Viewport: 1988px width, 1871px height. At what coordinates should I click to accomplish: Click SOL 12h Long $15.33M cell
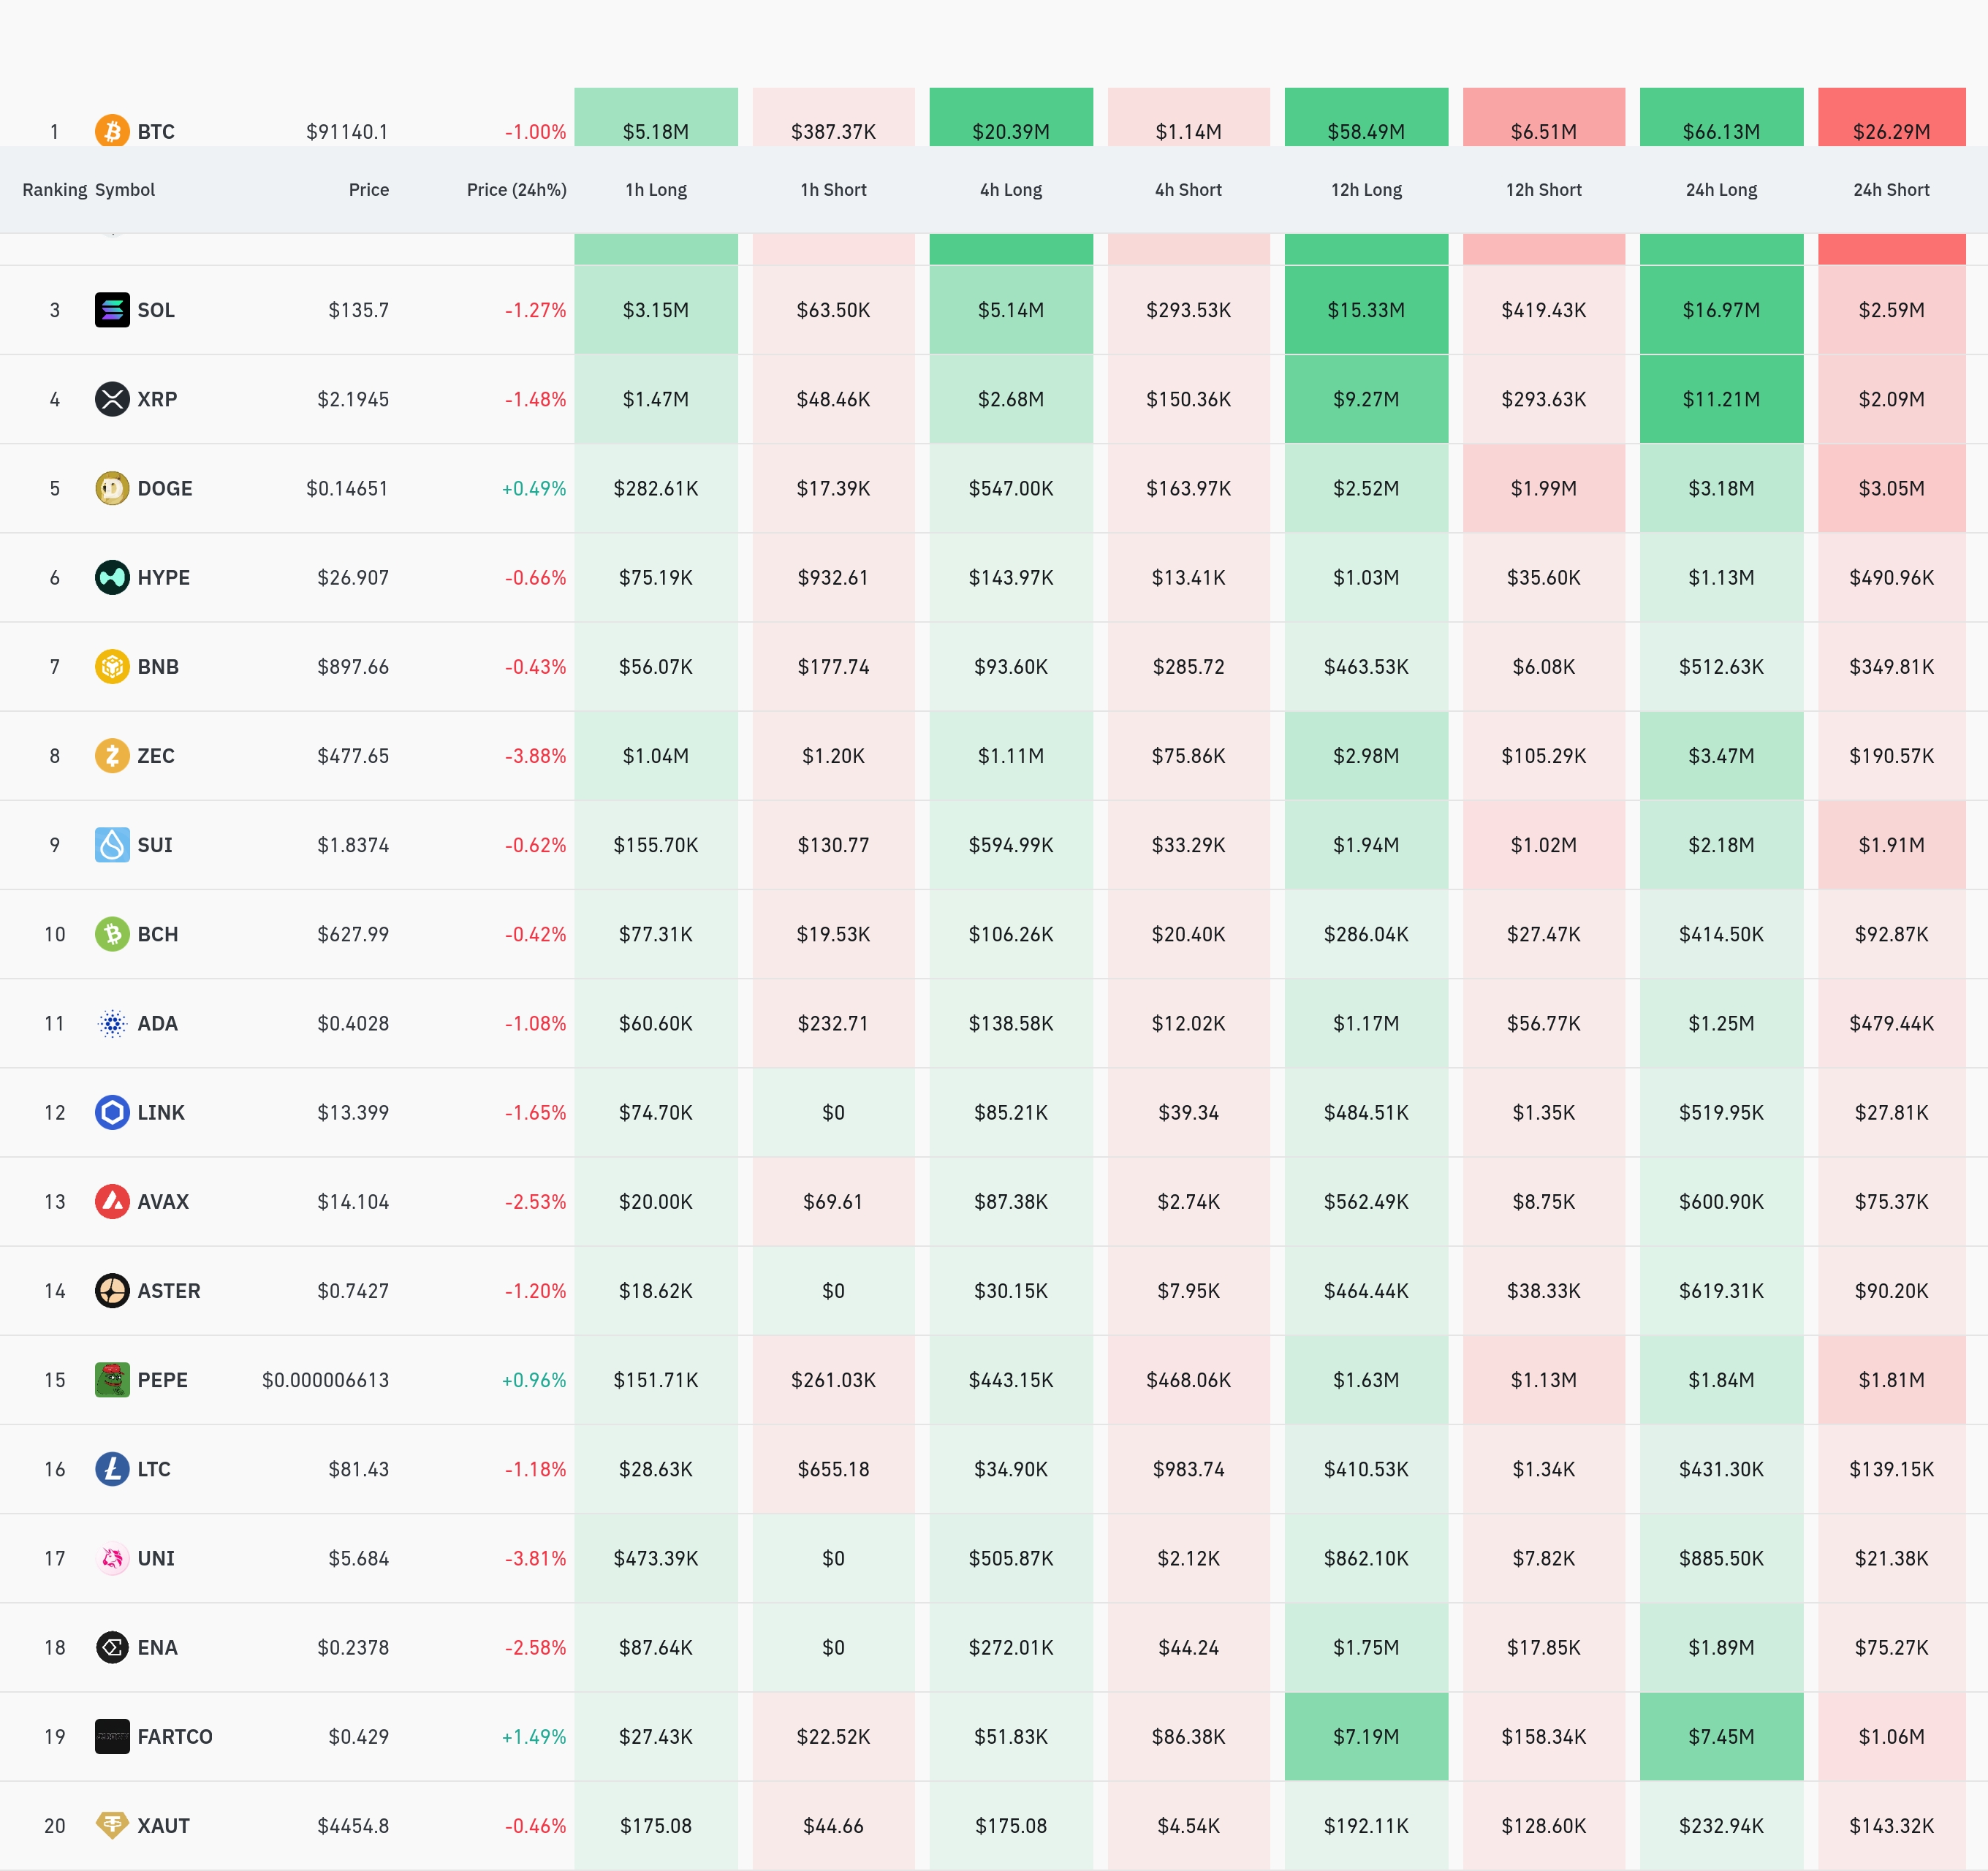click(1366, 310)
